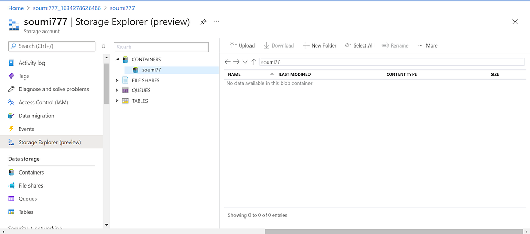Click the File shares icon in sidebar
The image size is (530, 234).
click(x=12, y=185)
